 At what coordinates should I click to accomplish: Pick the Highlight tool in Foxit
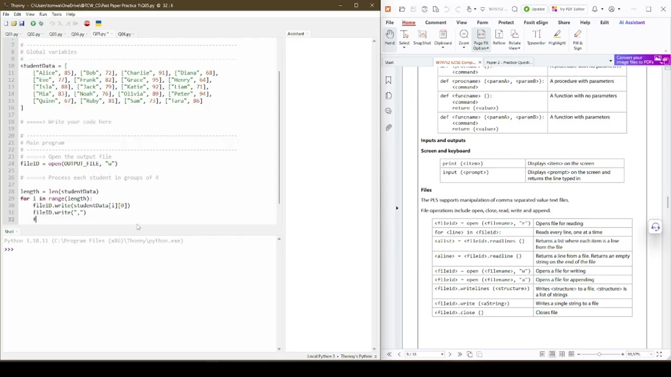pos(557,37)
